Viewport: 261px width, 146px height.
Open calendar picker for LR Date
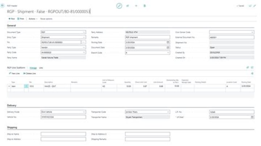[252, 117]
